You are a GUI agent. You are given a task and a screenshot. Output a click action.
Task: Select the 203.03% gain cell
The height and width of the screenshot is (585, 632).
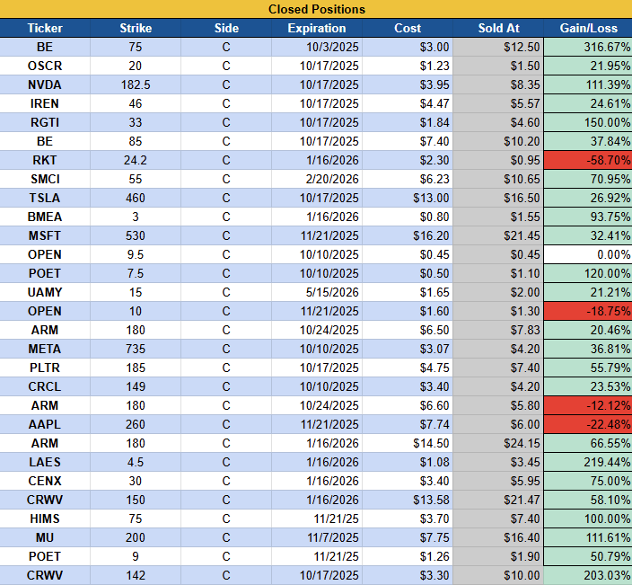(x=588, y=575)
